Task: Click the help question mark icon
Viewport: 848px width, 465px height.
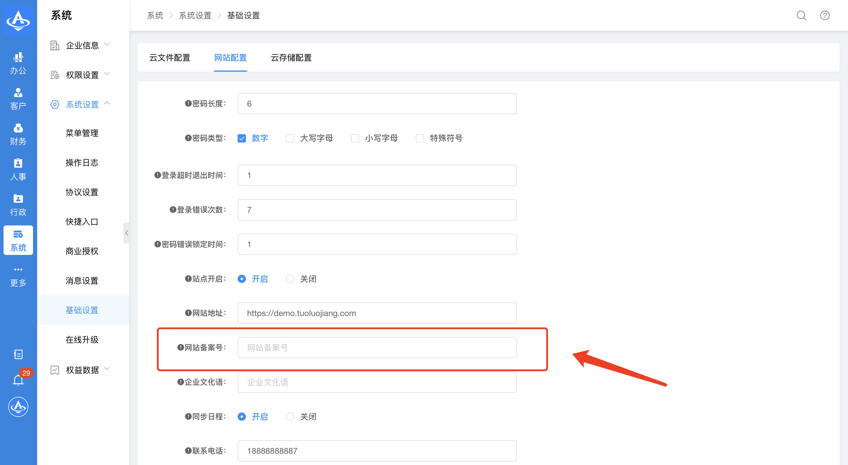Action: tap(824, 15)
